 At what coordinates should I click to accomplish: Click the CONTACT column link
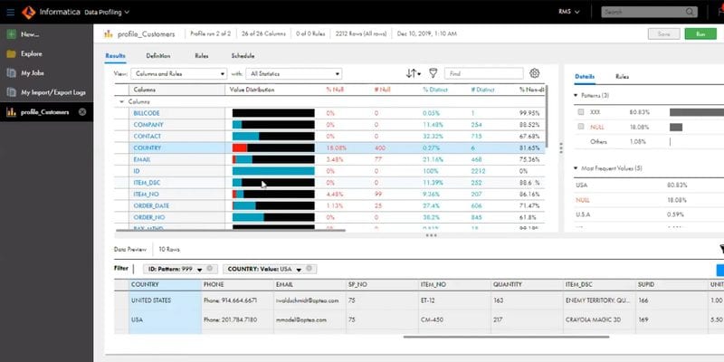(148, 137)
